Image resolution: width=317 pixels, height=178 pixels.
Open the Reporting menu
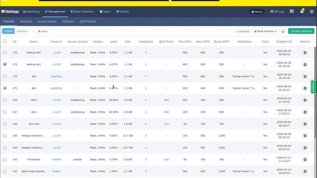point(31,12)
